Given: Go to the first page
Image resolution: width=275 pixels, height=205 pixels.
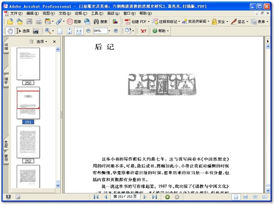Looking at the screenshot, I should click(x=96, y=197).
